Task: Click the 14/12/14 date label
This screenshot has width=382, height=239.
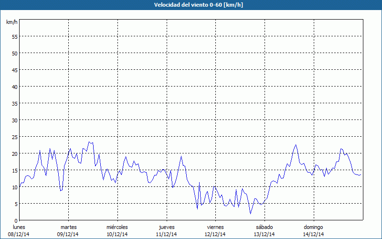Action: click(x=314, y=234)
